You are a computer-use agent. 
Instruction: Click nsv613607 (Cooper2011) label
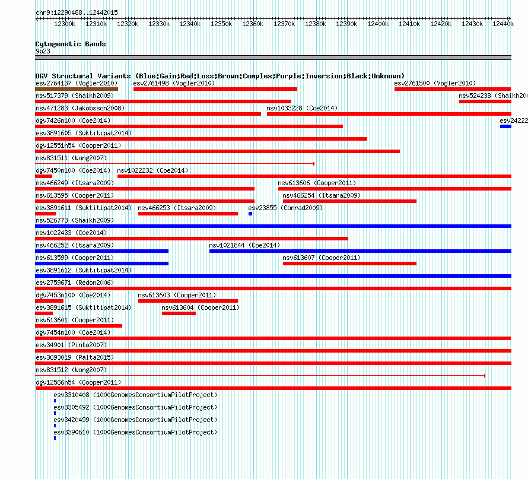321,258
